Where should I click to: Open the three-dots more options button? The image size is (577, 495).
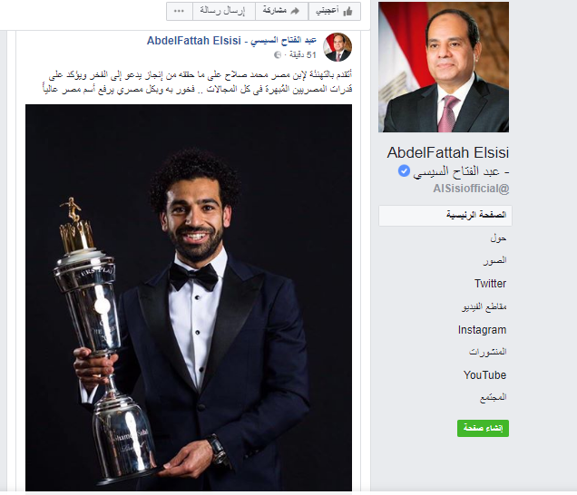[x=180, y=11]
